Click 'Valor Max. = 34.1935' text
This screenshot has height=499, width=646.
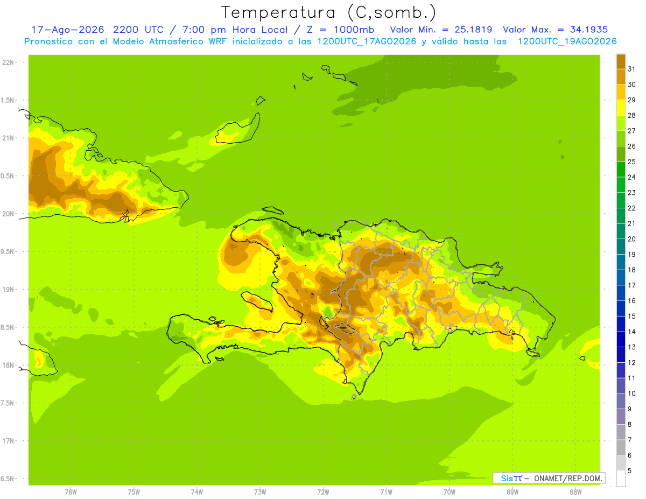555,30
